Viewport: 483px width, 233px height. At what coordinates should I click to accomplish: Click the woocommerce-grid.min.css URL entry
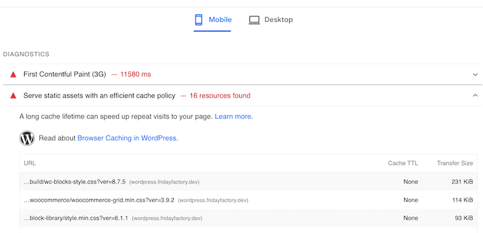coord(99,200)
